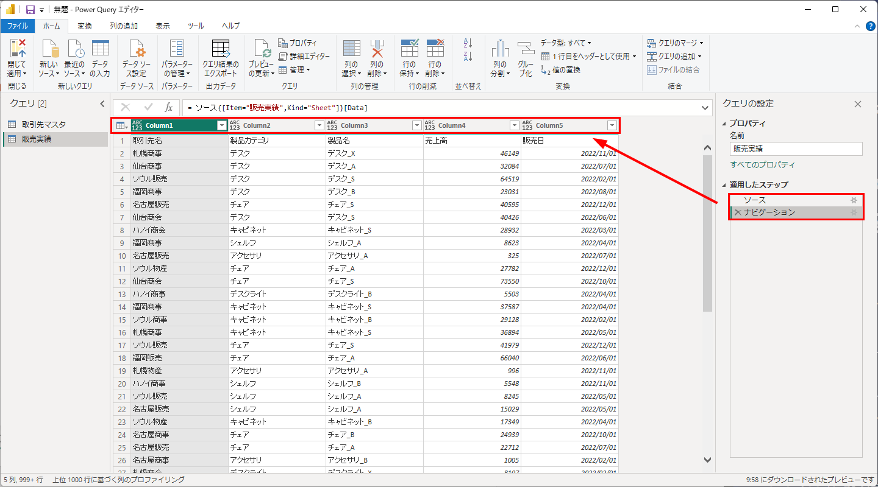Select the ソース applied step

pyautogui.click(x=797, y=200)
